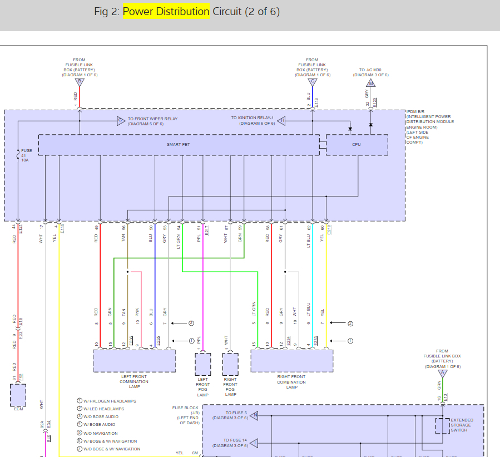Select Fuse 41 10A symbol
This screenshot has width=500, height=466.
coord(18,155)
